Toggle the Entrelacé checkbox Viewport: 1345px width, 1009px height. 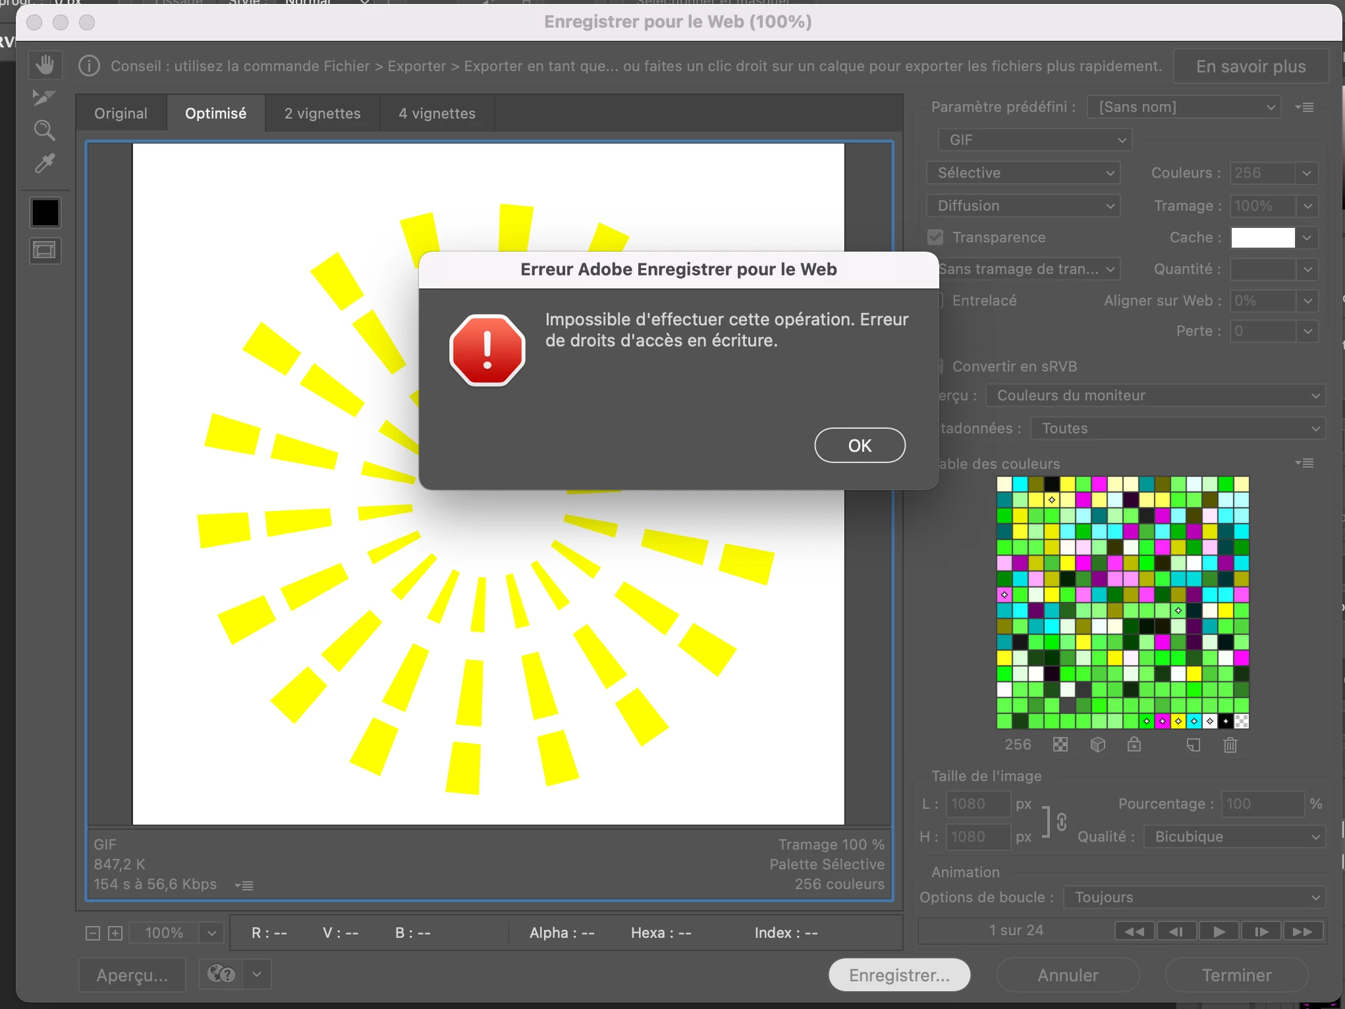coord(940,300)
